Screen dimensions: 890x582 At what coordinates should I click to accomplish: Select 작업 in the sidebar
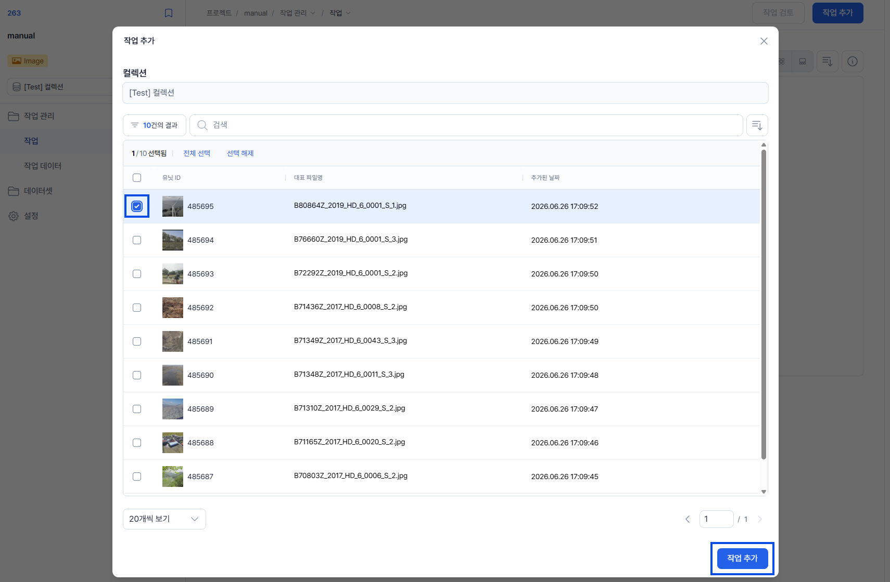tap(31, 141)
